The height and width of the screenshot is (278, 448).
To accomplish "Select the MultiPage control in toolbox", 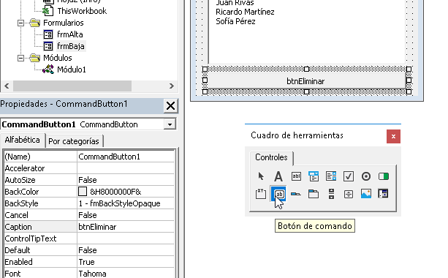I will (x=314, y=194).
